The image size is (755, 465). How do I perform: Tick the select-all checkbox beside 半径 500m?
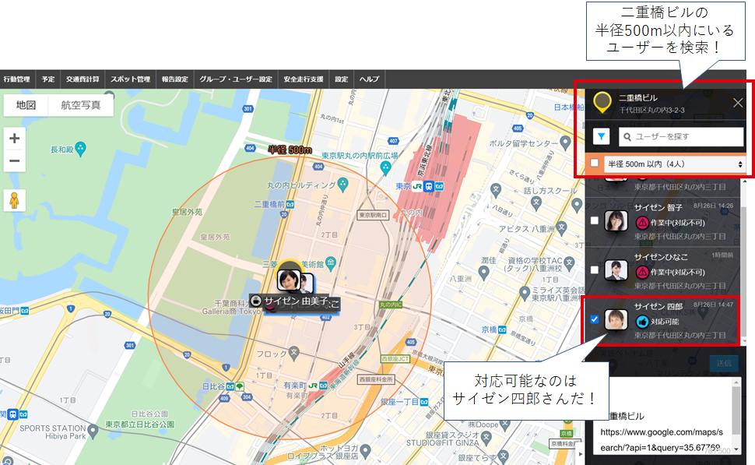595,164
